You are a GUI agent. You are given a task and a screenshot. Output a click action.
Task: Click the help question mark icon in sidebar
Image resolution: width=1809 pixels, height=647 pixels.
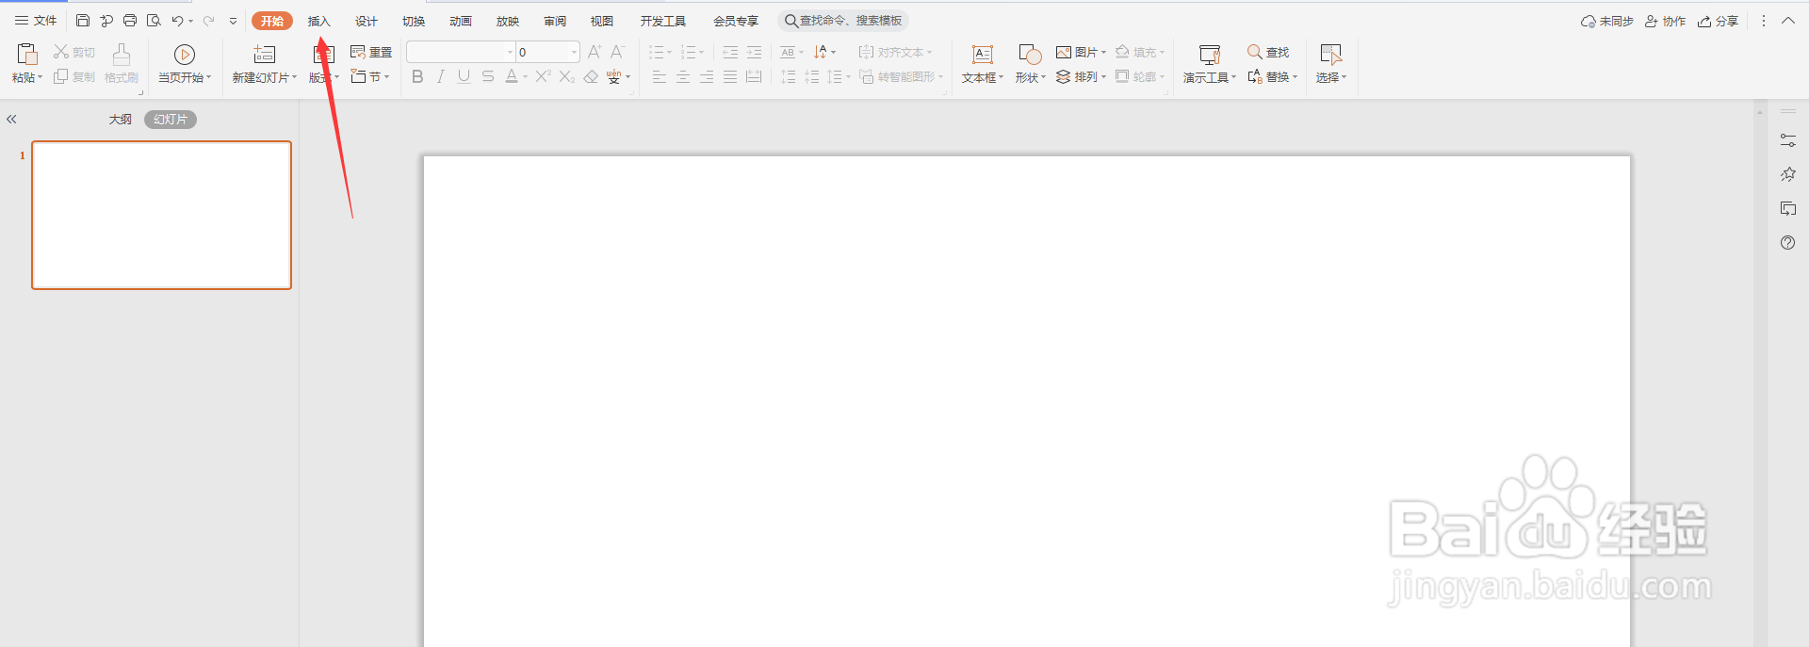pos(1788,243)
